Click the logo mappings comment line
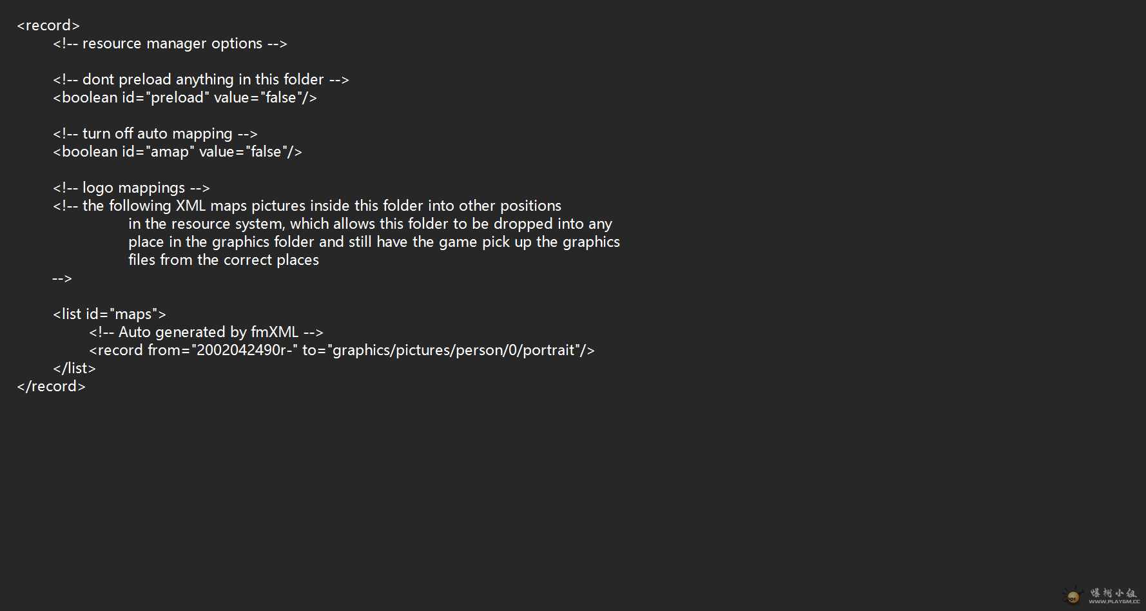1146x611 pixels. click(131, 188)
